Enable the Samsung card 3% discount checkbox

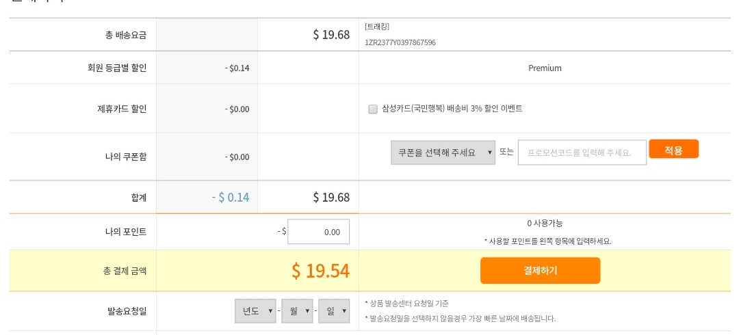373,109
